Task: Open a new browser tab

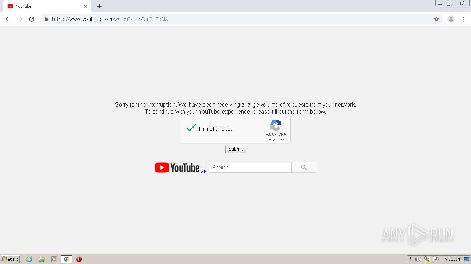Action: [99, 6]
